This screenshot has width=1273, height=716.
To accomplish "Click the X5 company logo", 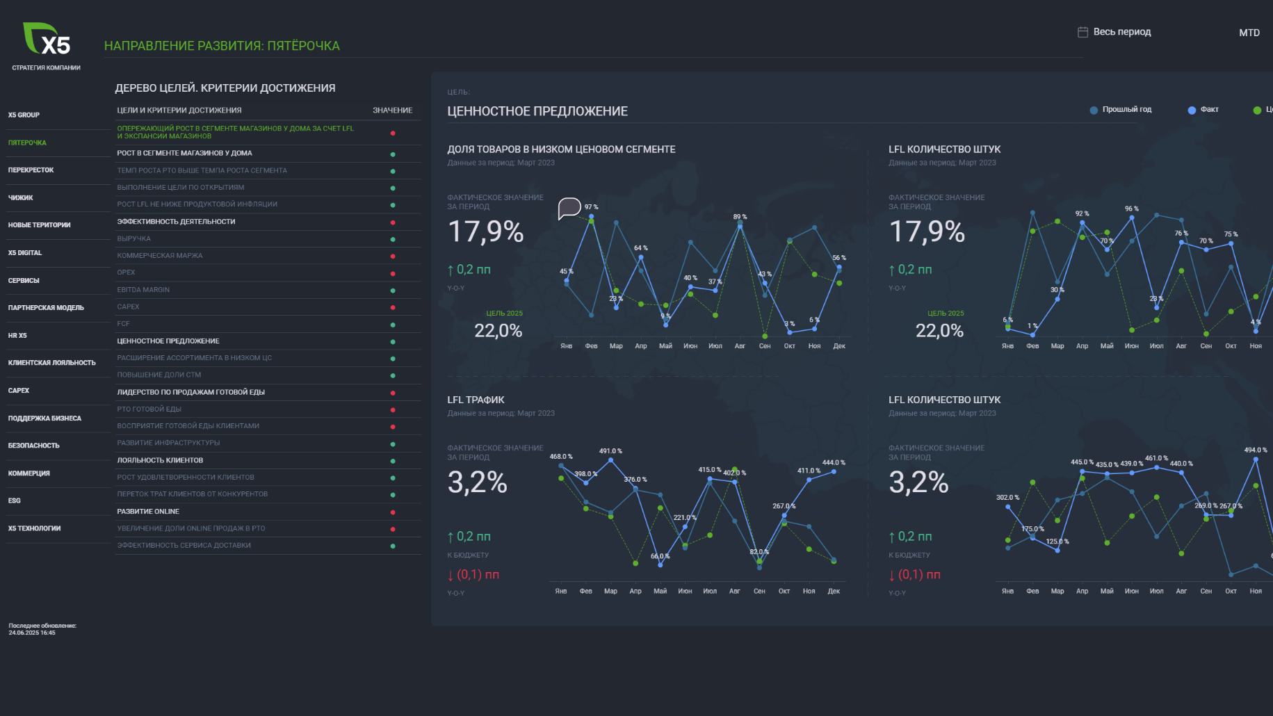I will (47, 39).
